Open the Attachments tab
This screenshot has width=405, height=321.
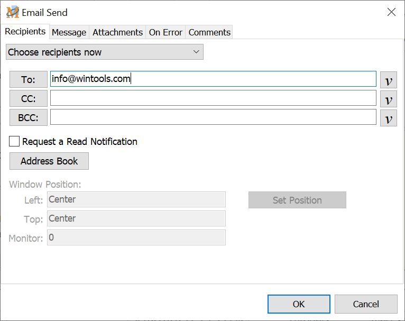point(117,32)
